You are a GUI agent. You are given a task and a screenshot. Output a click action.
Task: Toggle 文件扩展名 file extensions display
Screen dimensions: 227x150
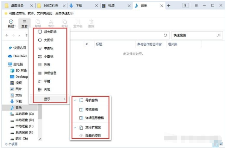(x=92, y=127)
